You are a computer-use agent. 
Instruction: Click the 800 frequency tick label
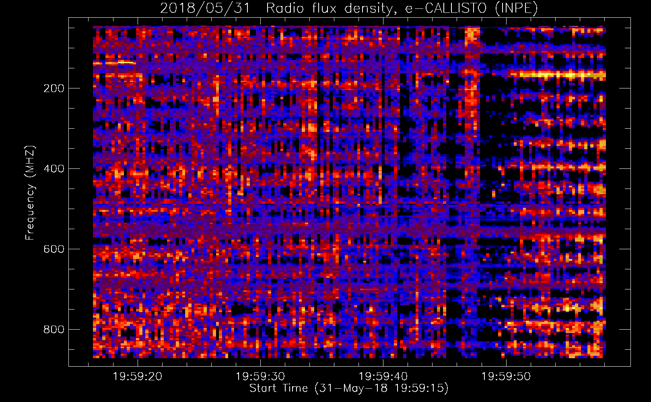coord(54,330)
